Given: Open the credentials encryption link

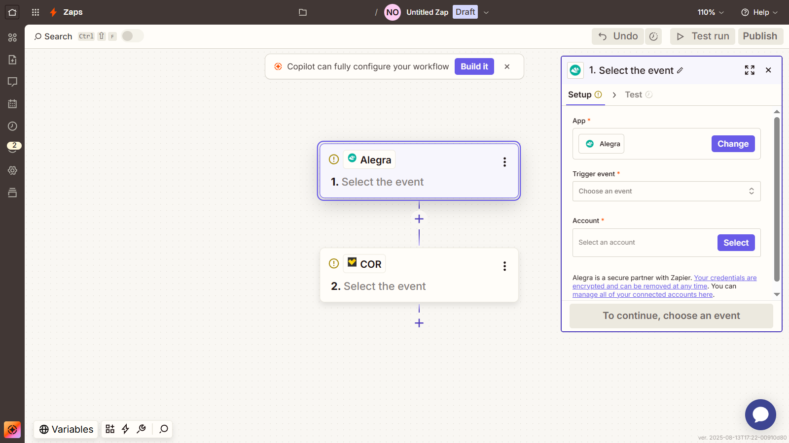Looking at the screenshot, I should click(x=665, y=282).
